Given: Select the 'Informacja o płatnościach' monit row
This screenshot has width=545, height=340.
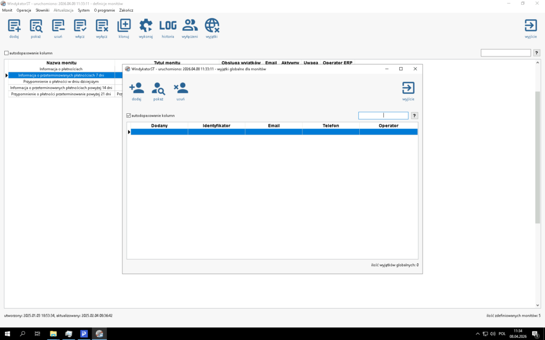Looking at the screenshot, I should point(61,69).
